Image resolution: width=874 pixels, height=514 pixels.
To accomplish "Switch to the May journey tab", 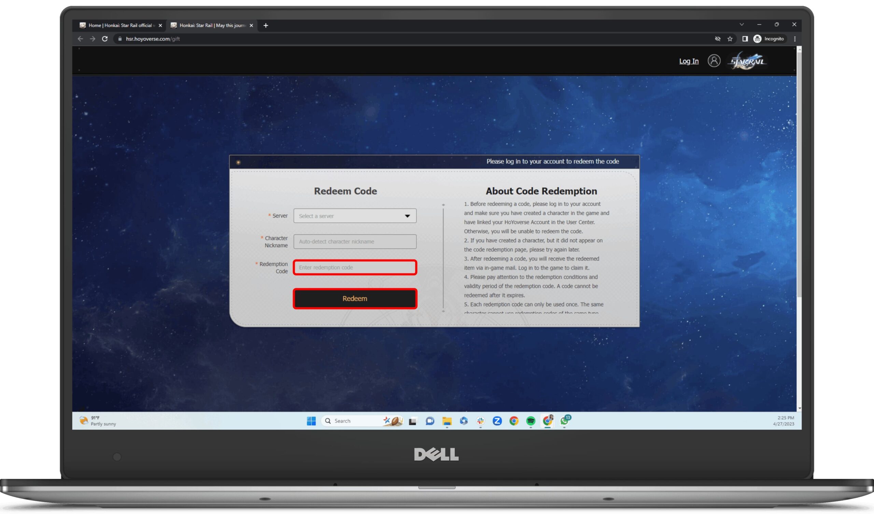I will coord(211,25).
